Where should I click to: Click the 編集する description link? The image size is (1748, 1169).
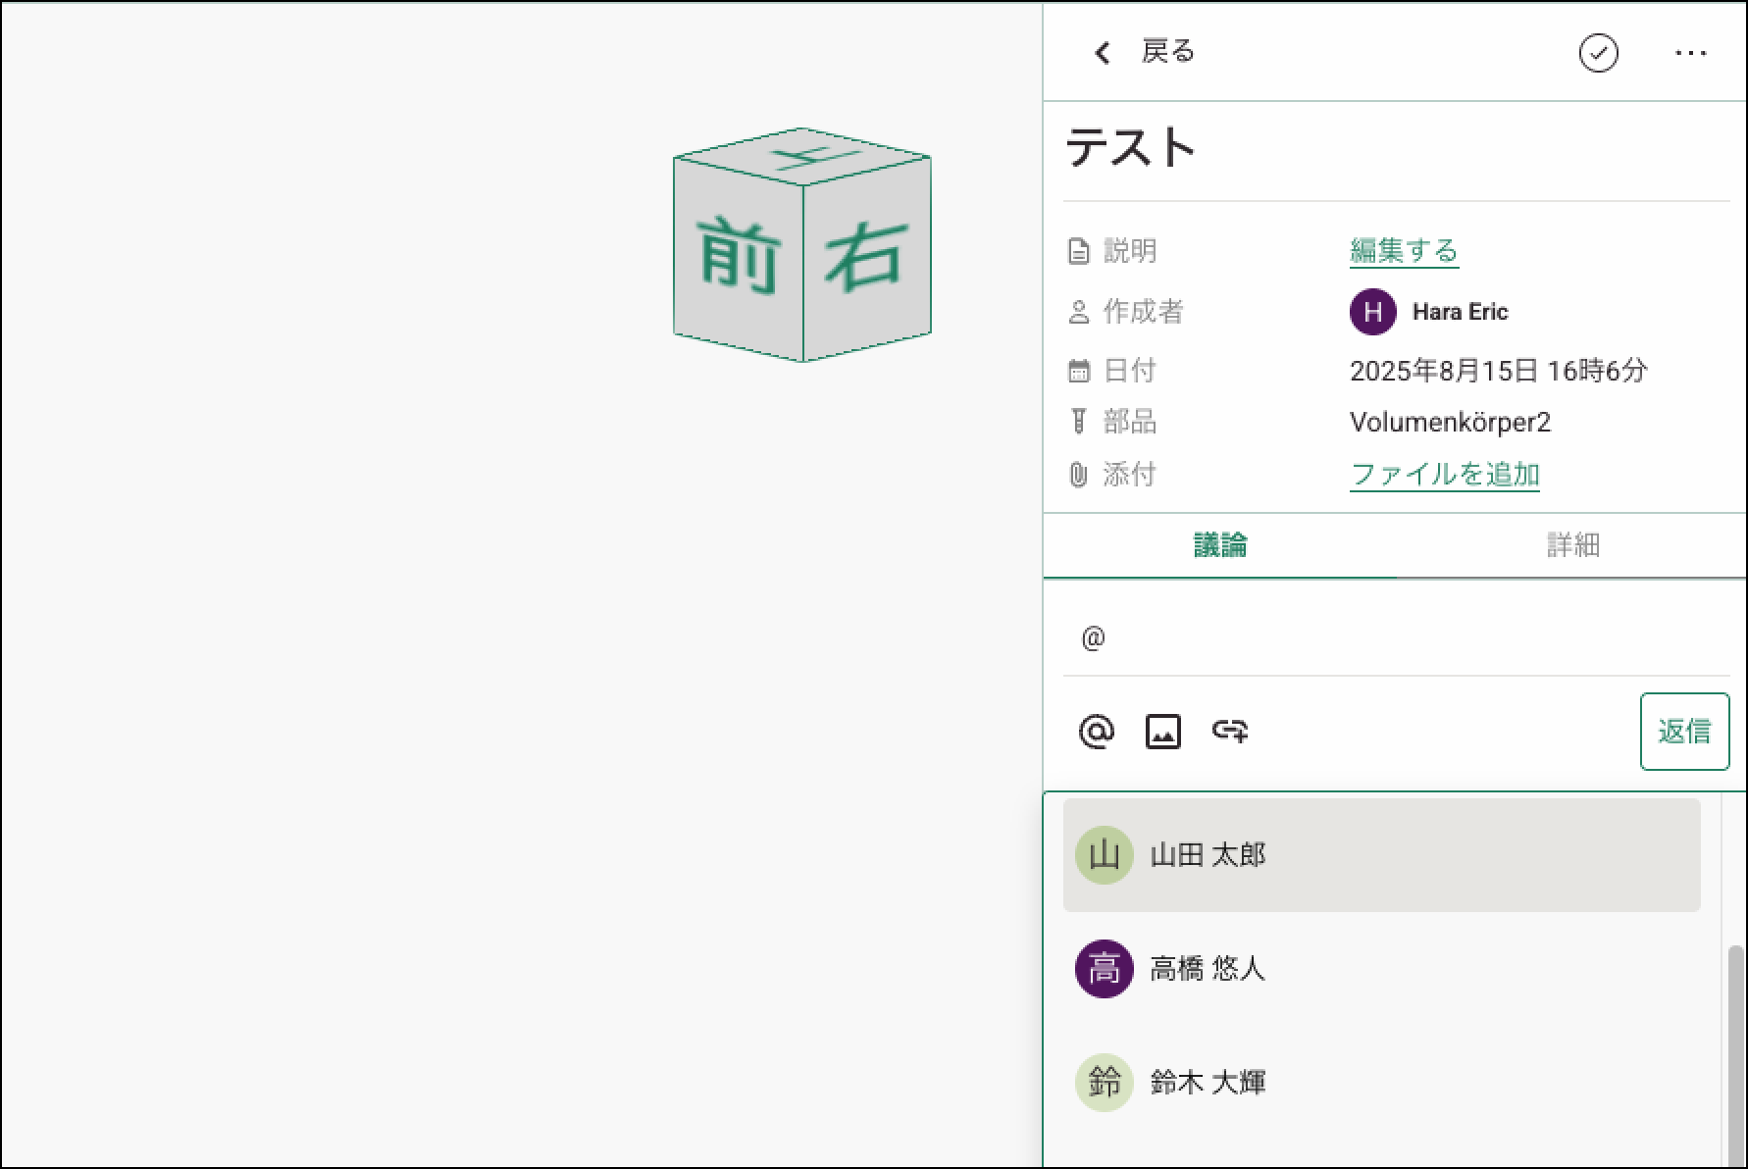(x=1404, y=251)
